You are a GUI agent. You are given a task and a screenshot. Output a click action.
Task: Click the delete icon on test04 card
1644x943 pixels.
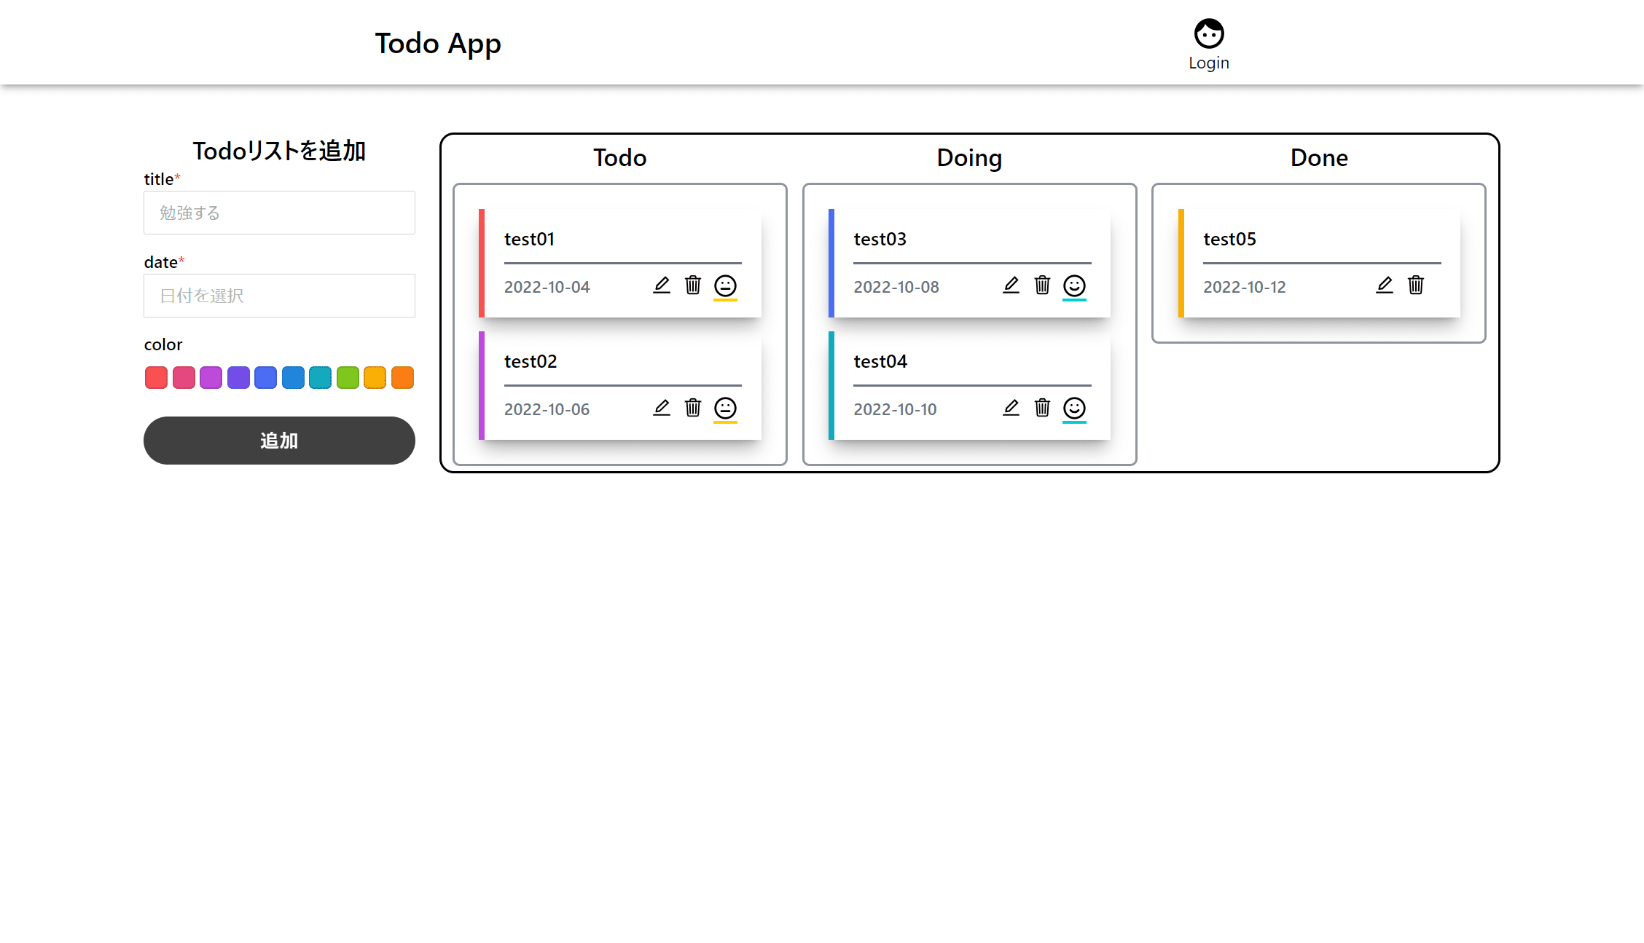point(1042,407)
